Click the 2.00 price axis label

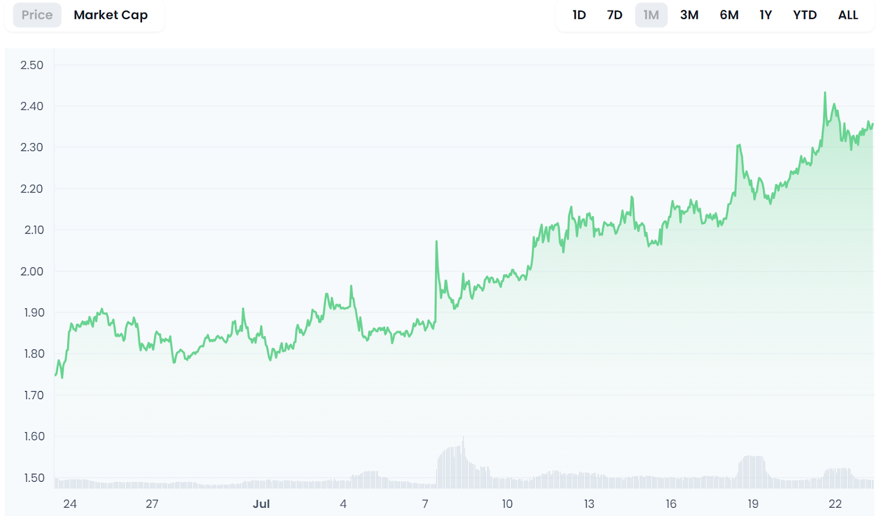point(32,271)
